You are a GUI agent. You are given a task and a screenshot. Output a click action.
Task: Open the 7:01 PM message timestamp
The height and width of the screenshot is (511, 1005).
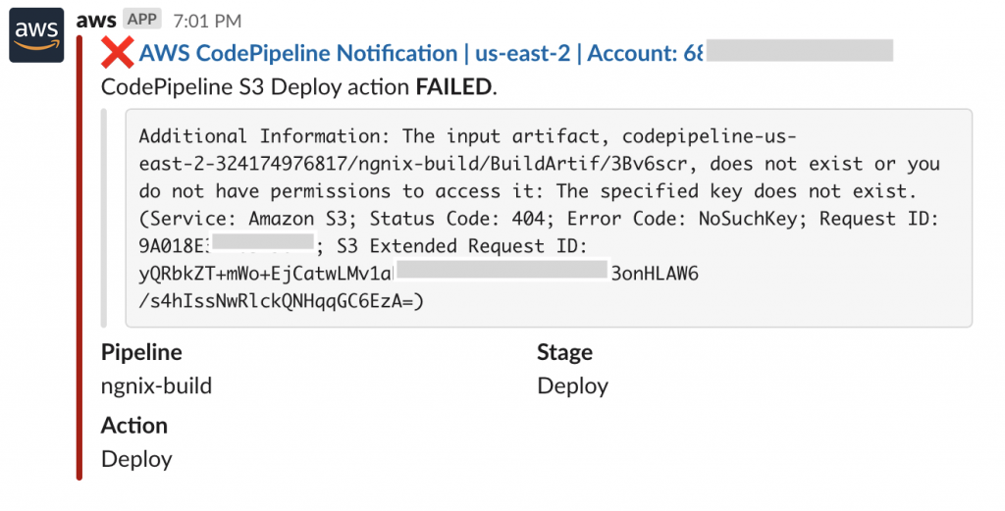pos(206,21)
